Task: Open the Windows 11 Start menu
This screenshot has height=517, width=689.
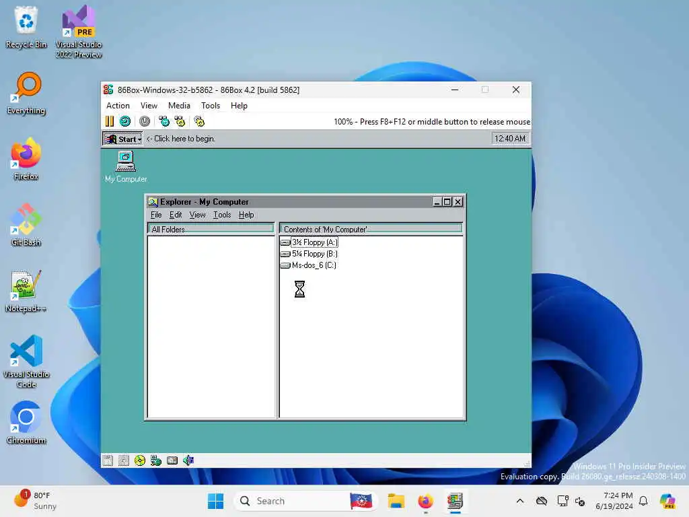Action: point(215,501)
